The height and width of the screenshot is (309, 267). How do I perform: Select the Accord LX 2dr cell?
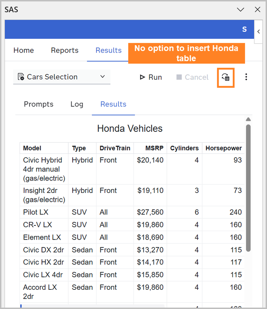point(44,292)
